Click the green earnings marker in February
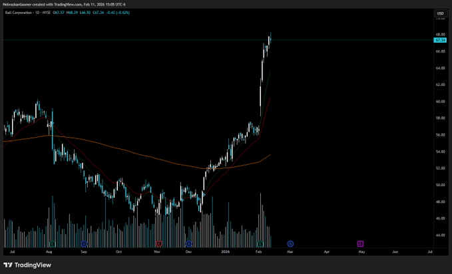Viewport: 452px width, 274px height. tap(260, 244)
